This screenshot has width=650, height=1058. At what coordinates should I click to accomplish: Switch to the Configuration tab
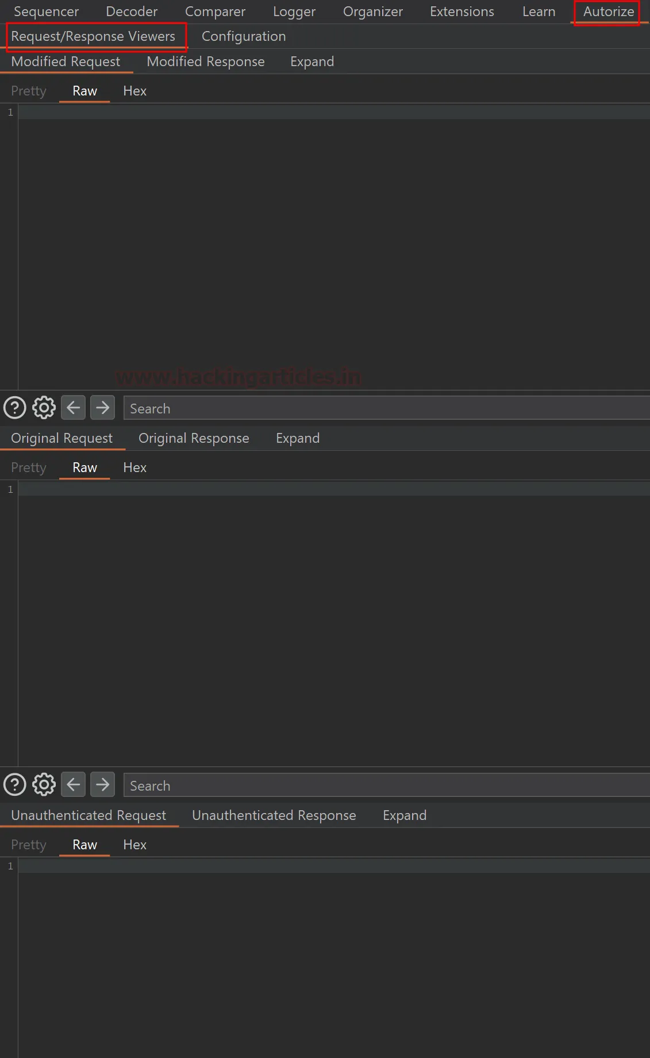(x=243, y=36)
